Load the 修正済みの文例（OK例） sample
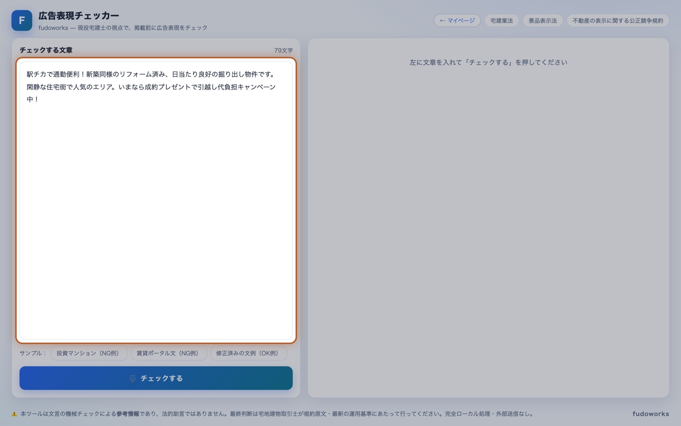681x426 pixels. [x=249, y=353]
